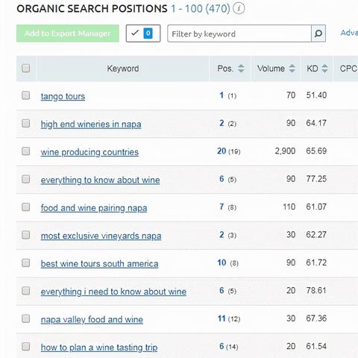Check the box for tango tours
Viewport: 358px width, 358px height.
point(25,95)
